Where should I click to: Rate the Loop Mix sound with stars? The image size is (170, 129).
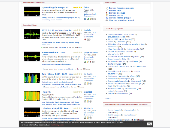coord(78,92)
